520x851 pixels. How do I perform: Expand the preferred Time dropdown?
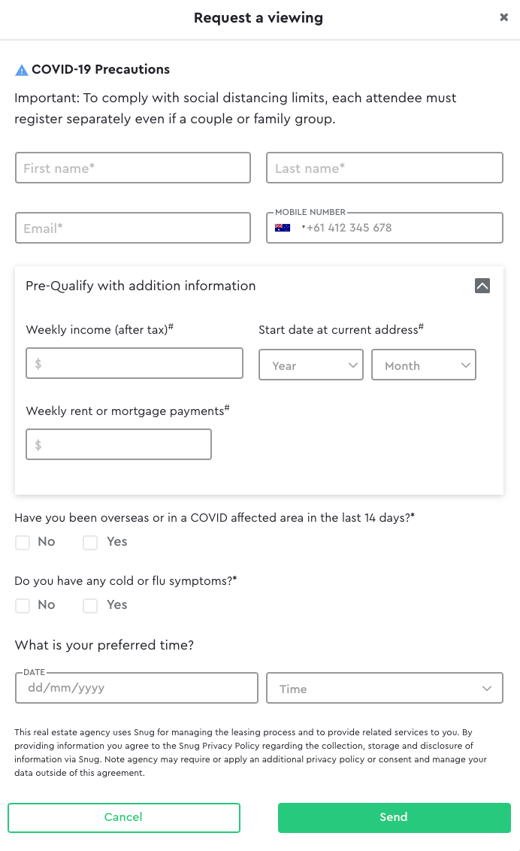pos(384,689)
